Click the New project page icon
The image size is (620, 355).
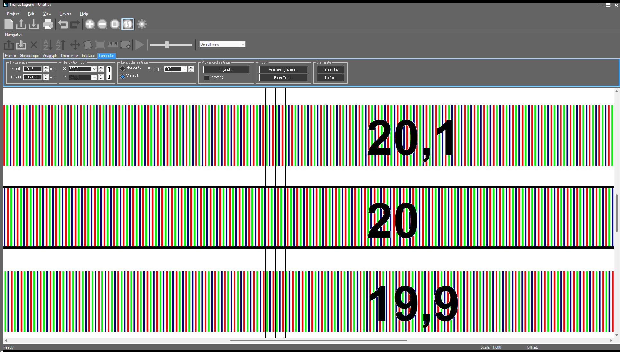tap(9, 24)
